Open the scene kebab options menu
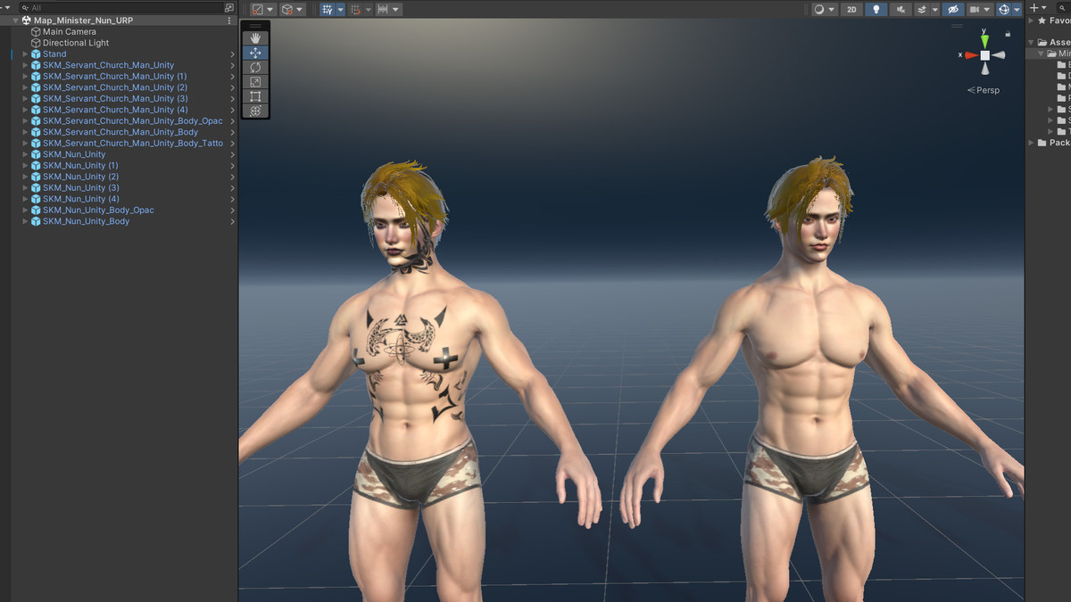Viewport: 1071px width, 602px height. 229,20
